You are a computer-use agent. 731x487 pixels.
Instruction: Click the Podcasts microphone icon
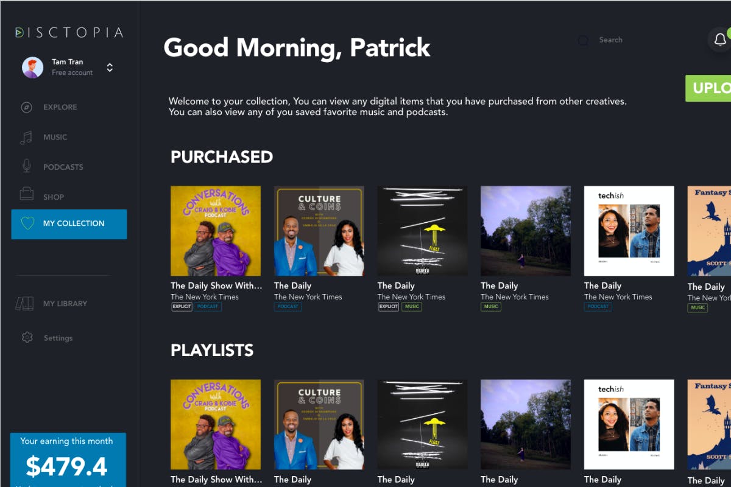click(x=26, y=166)
